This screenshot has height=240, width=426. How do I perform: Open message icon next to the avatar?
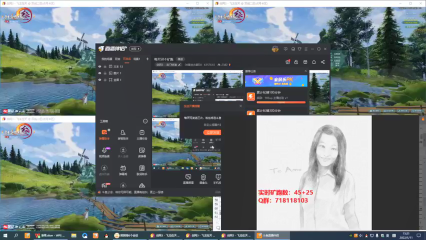click(x=285, y=49)
